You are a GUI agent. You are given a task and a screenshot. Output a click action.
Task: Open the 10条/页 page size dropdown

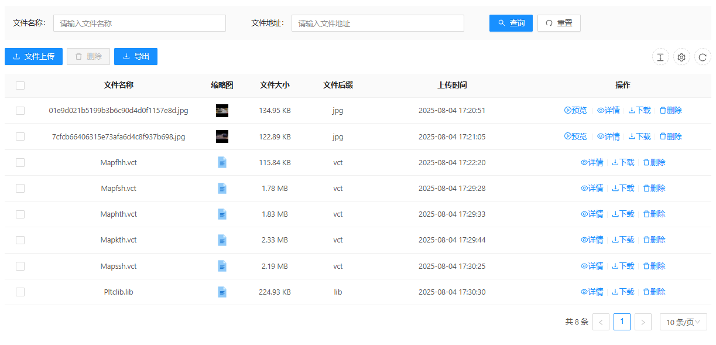[683, 322]
